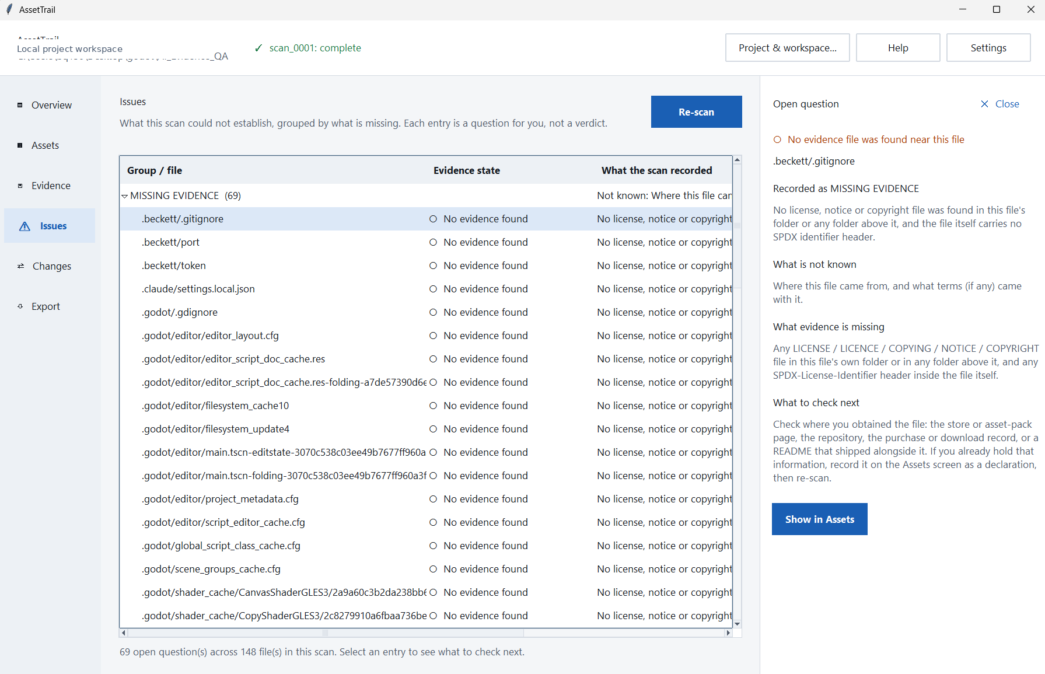Click the Changes arrows icon

[x=20, y=266]
